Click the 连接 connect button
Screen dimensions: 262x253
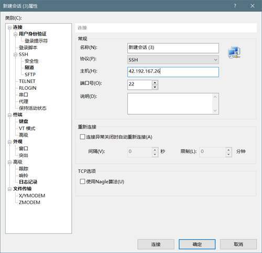(x=156, y=244)
